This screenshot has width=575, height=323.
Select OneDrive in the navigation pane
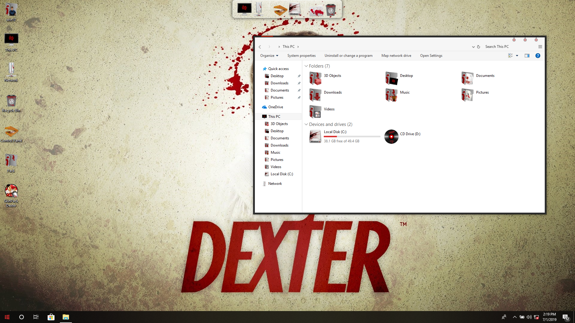275,107
